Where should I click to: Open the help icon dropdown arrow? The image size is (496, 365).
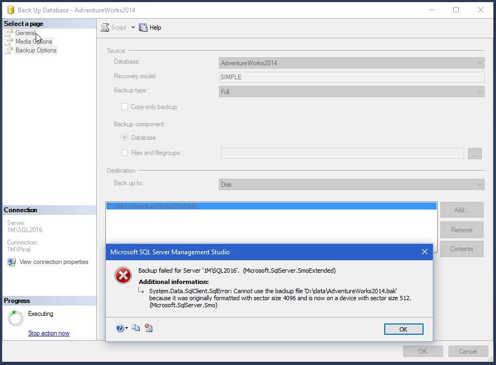(x=126, y=328)
